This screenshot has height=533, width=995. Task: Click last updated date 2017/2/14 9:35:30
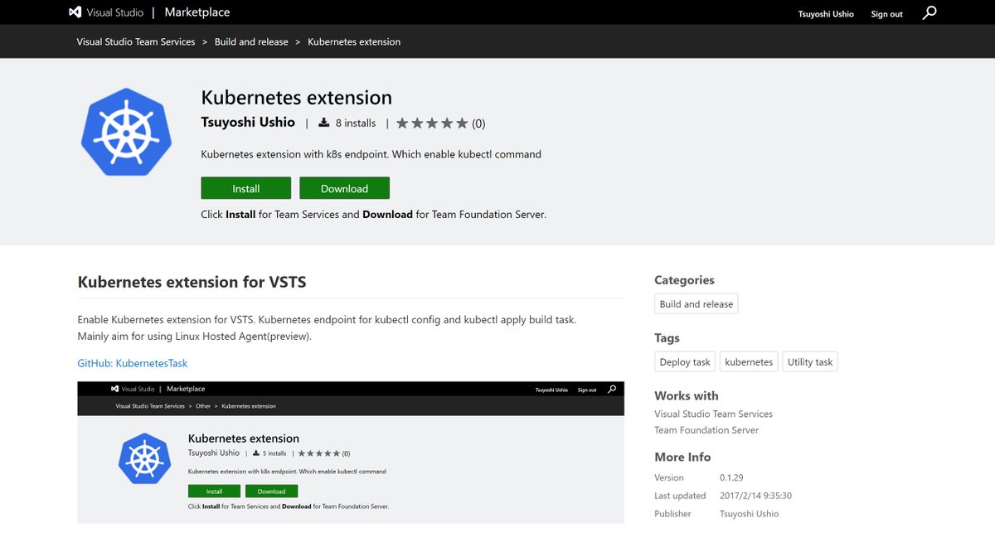[755, 496]
